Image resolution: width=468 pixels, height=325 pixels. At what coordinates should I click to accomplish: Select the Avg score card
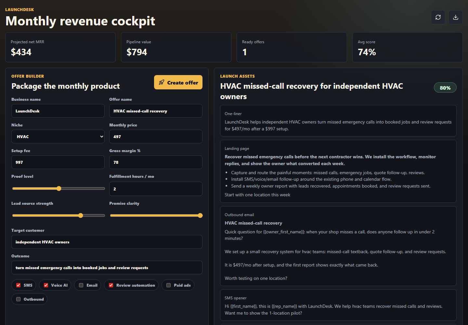(408, 47)
